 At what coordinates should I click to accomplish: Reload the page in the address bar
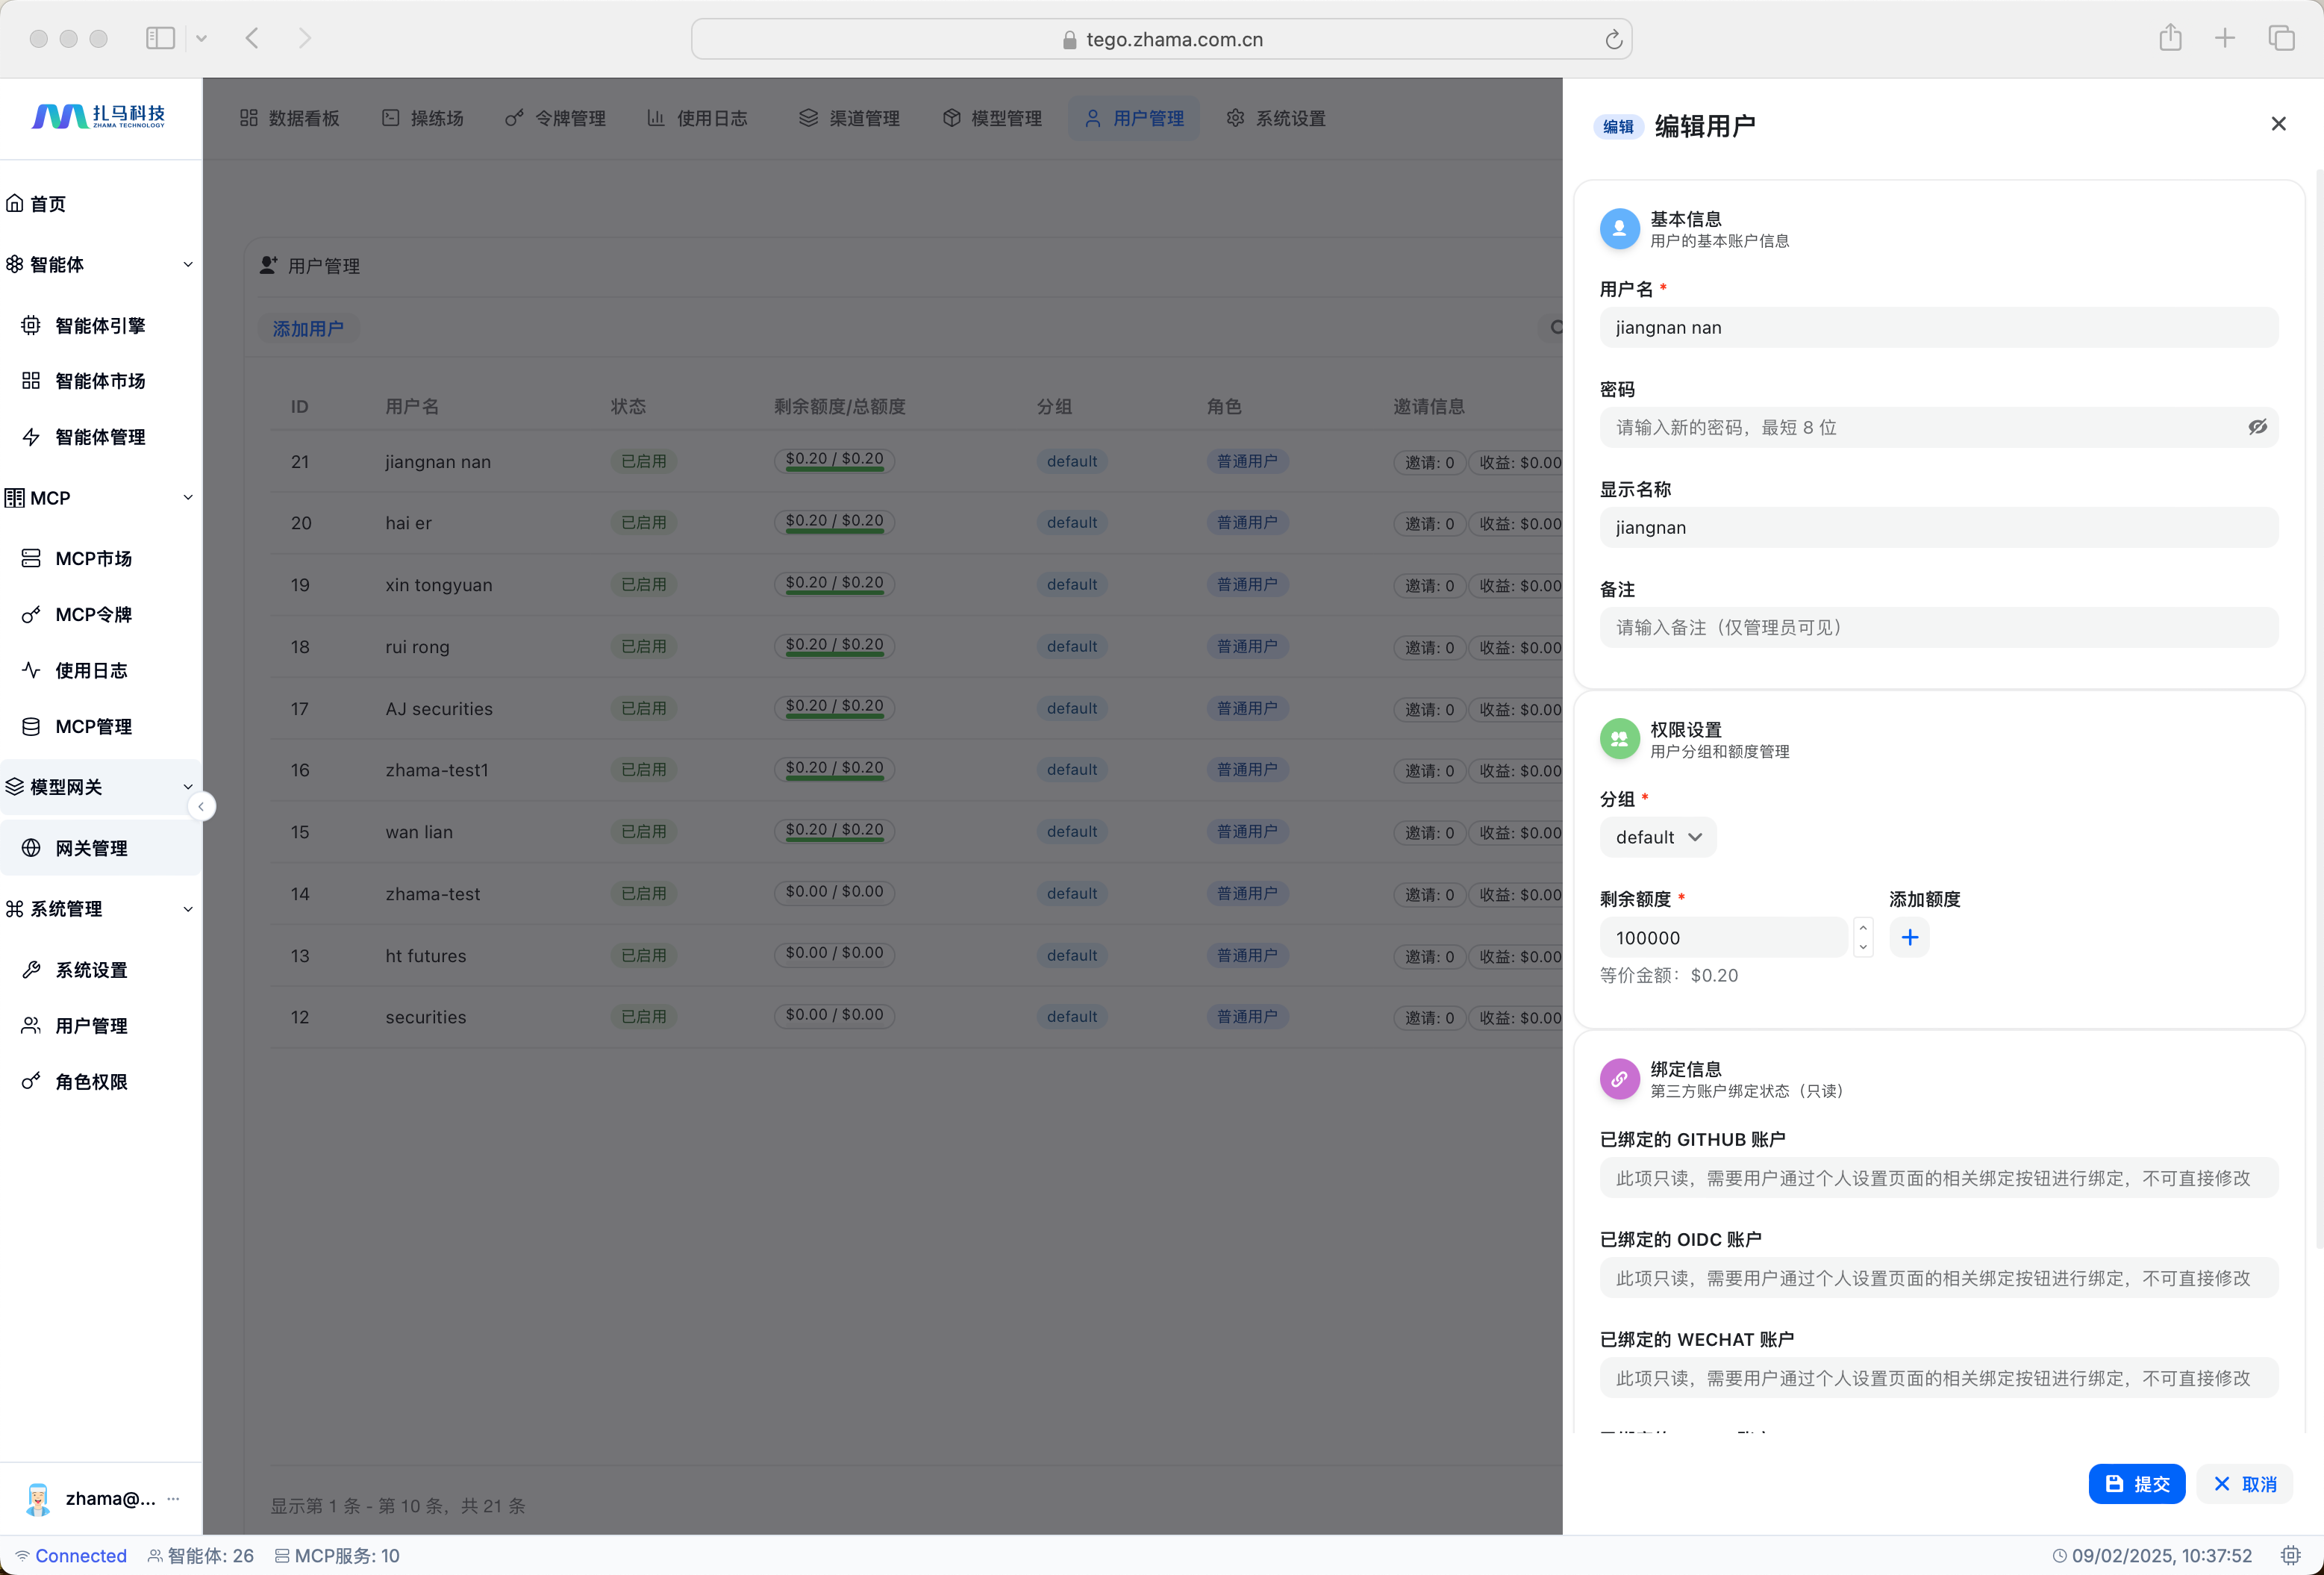click(1613, 39)
